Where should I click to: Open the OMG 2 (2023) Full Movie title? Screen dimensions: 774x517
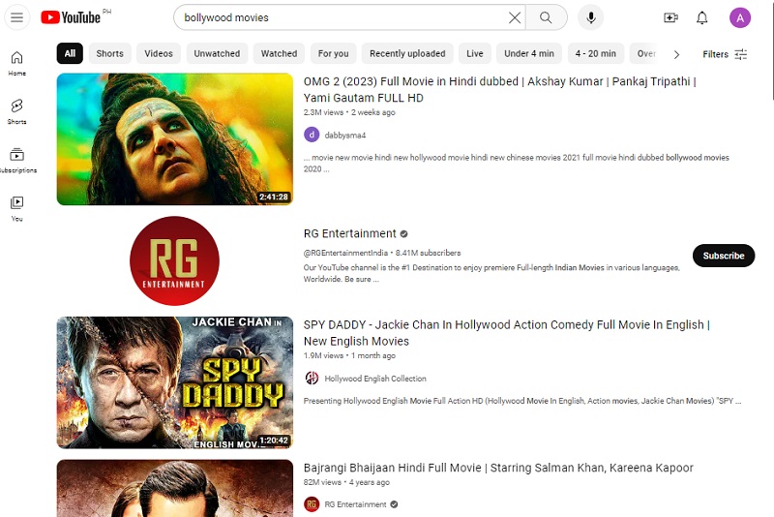[499, 89]
